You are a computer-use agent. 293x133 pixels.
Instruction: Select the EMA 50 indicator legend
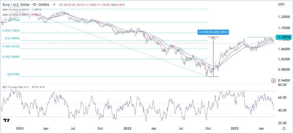19,9
